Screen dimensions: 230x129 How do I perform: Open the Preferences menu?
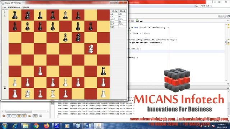pos(14,7)
